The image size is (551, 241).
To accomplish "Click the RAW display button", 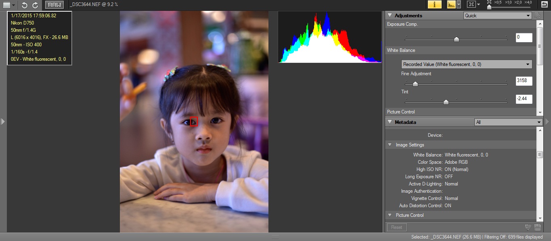I will click(x=54, y=5).
